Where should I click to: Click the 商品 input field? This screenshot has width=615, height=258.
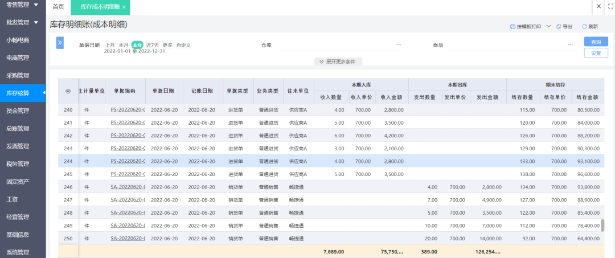511,46
